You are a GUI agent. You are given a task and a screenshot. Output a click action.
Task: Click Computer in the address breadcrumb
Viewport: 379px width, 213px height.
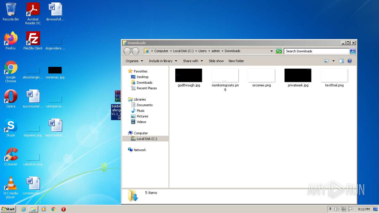click(x=161, y=51)
